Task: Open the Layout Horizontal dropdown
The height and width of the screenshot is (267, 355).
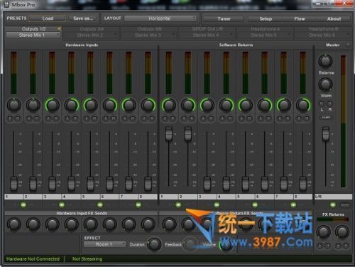Action: (160, 18)
